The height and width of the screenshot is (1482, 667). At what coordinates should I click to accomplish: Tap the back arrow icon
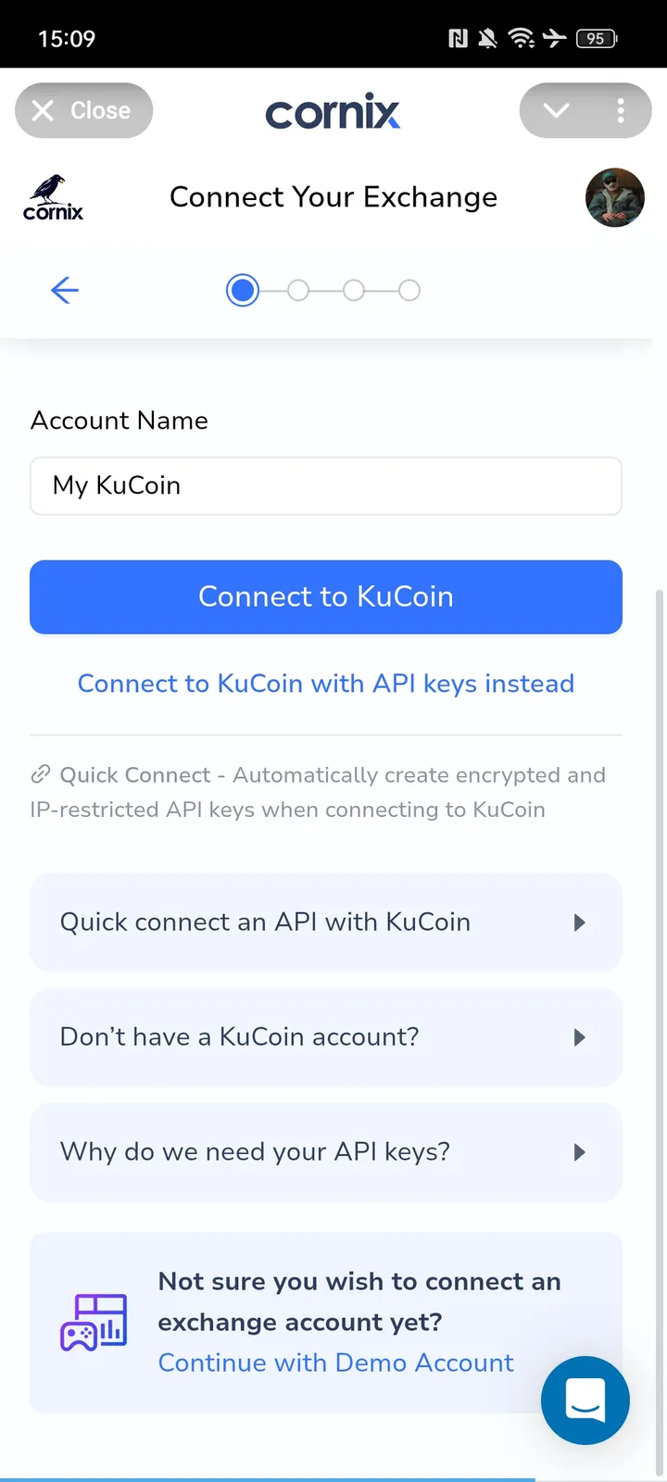point(65,291)
